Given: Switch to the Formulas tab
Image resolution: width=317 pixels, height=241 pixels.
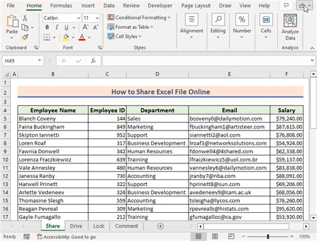Looking at the screenshot, I should coord(61,5).
